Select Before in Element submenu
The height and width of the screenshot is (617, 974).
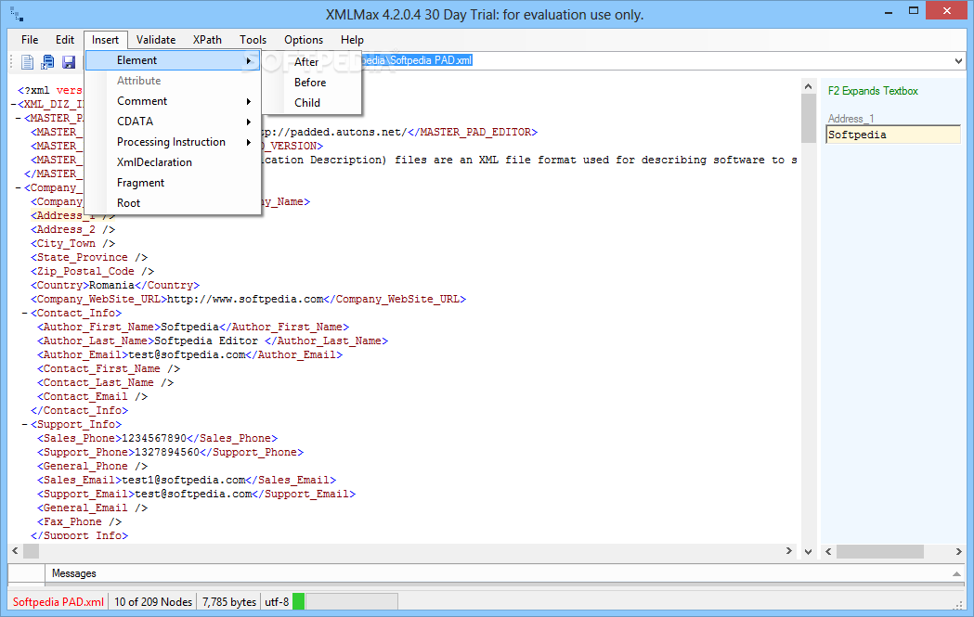tap(312, 83)
